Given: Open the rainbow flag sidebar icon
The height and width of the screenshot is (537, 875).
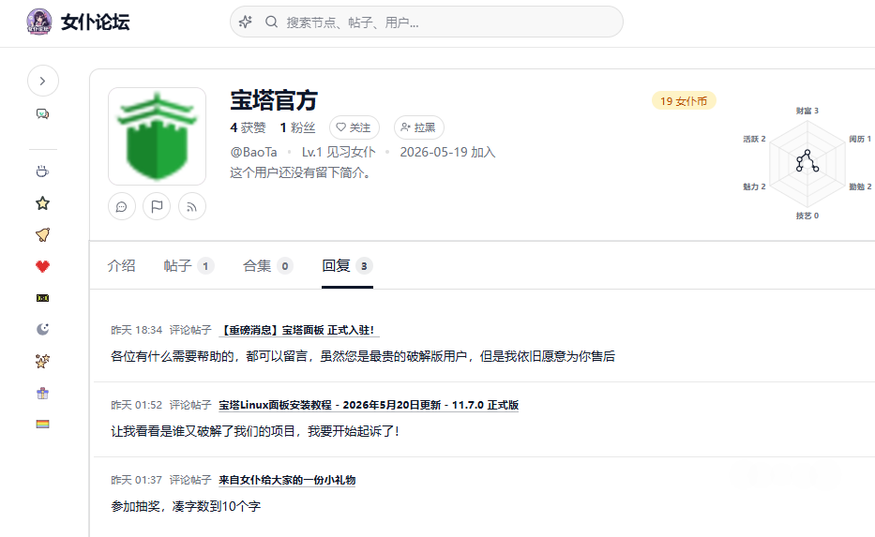Looking at the screenshot, I should coord(42,425).
